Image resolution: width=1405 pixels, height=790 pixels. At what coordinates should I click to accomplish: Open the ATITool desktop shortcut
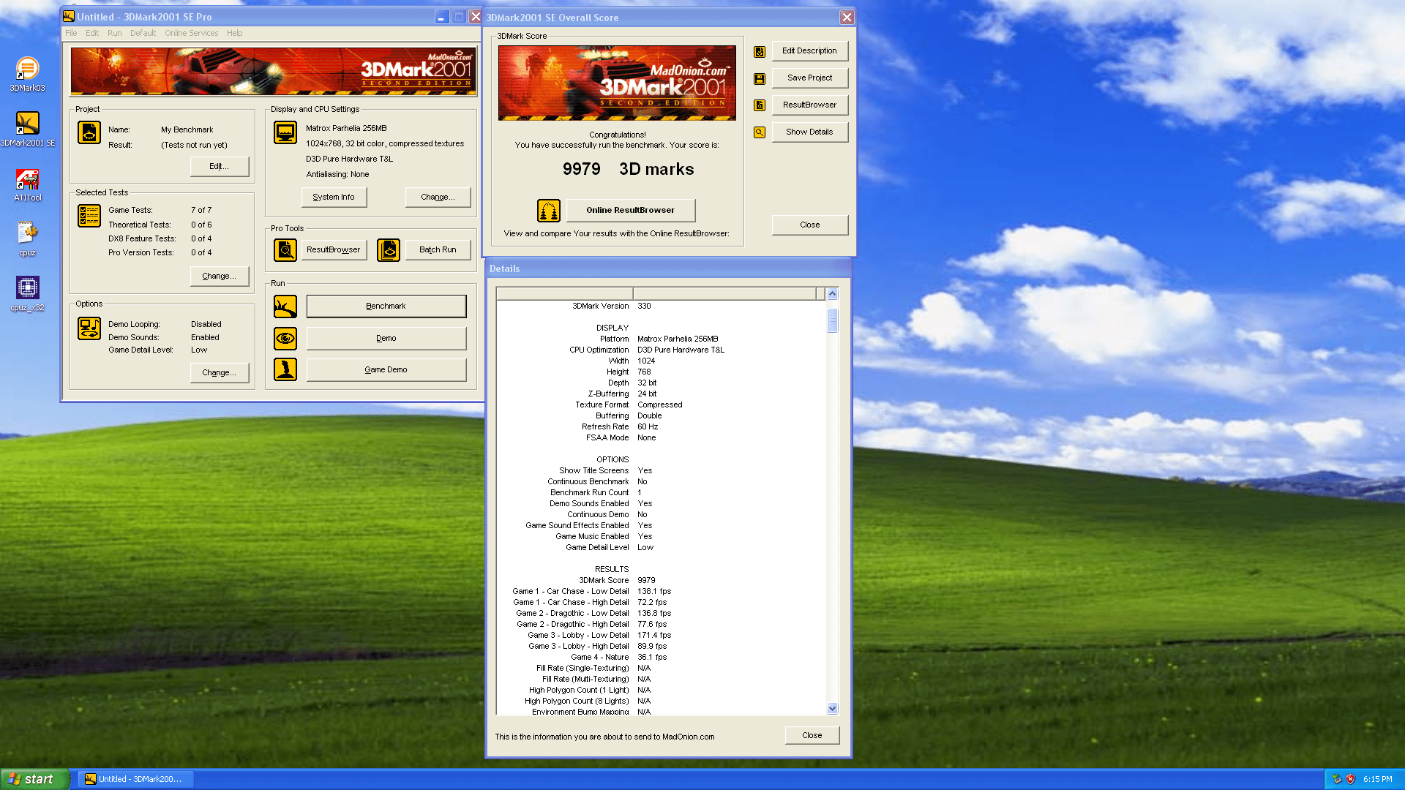(27, 184)
